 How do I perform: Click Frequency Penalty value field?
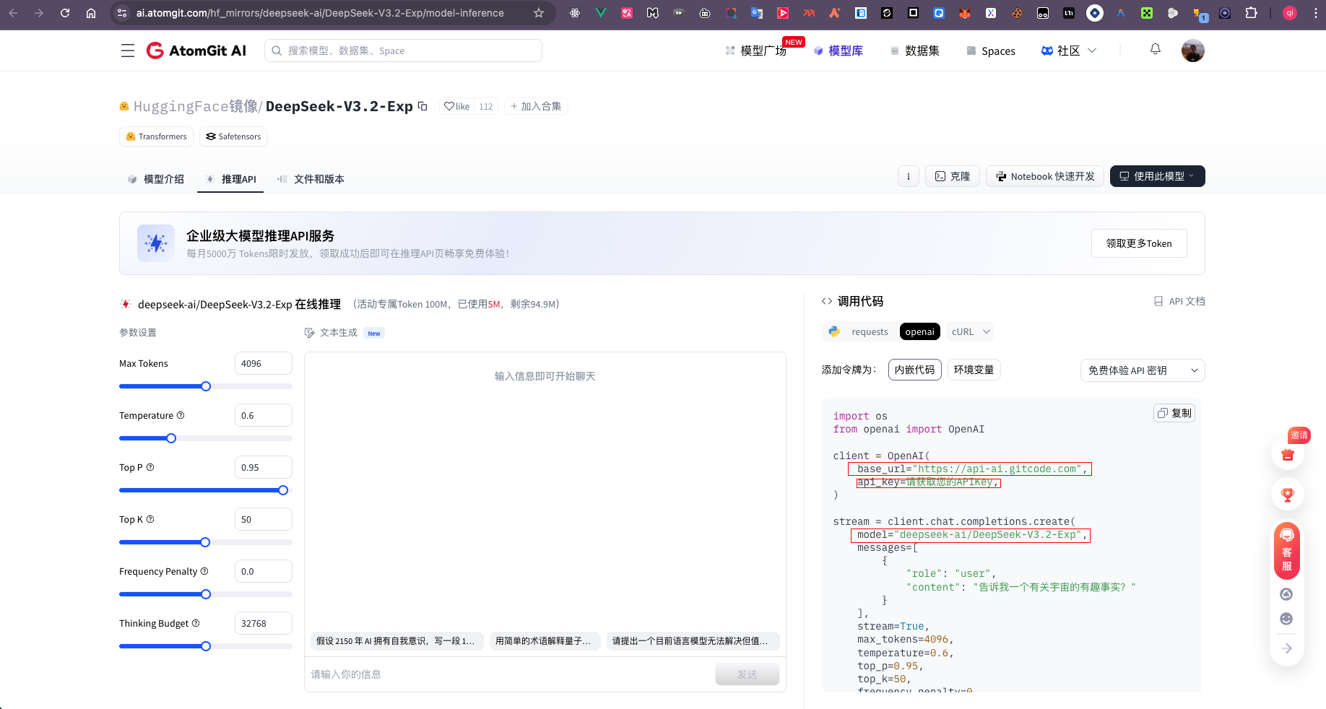[264, 571]
